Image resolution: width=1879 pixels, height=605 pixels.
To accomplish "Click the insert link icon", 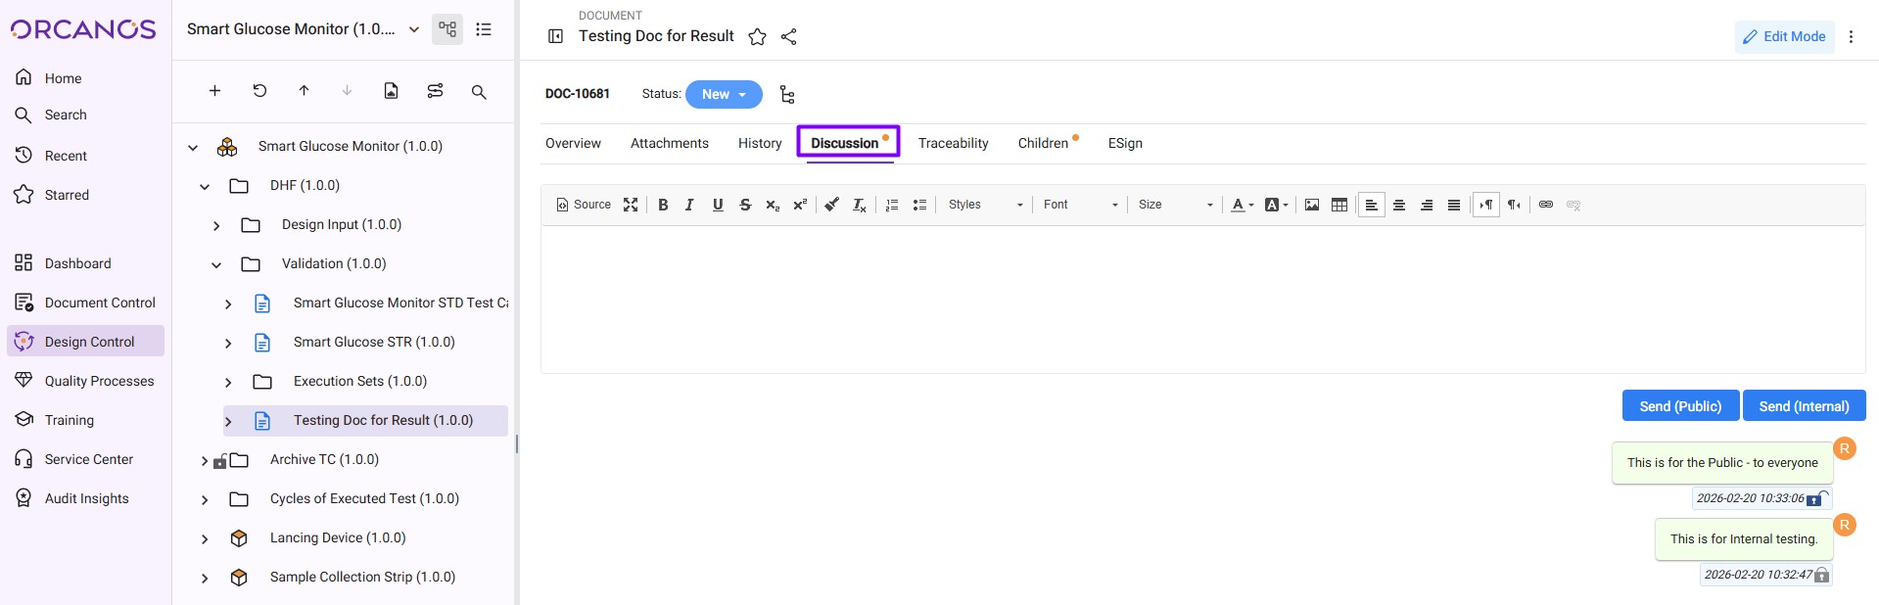I will point(1546,205).
